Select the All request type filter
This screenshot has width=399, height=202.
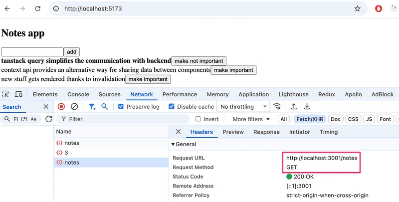284,119
